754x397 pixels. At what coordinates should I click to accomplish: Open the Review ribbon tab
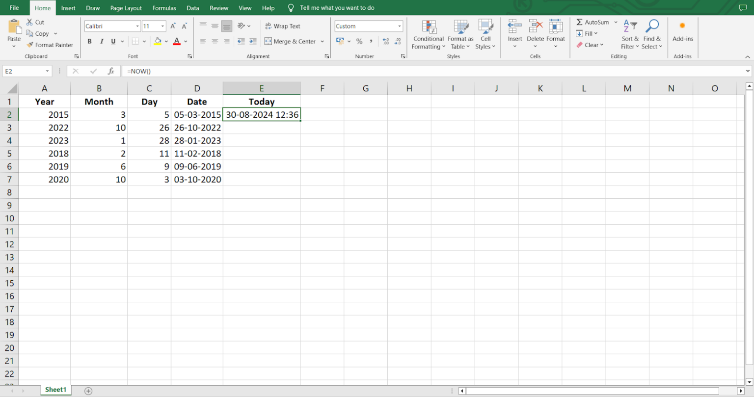[219, 7]
